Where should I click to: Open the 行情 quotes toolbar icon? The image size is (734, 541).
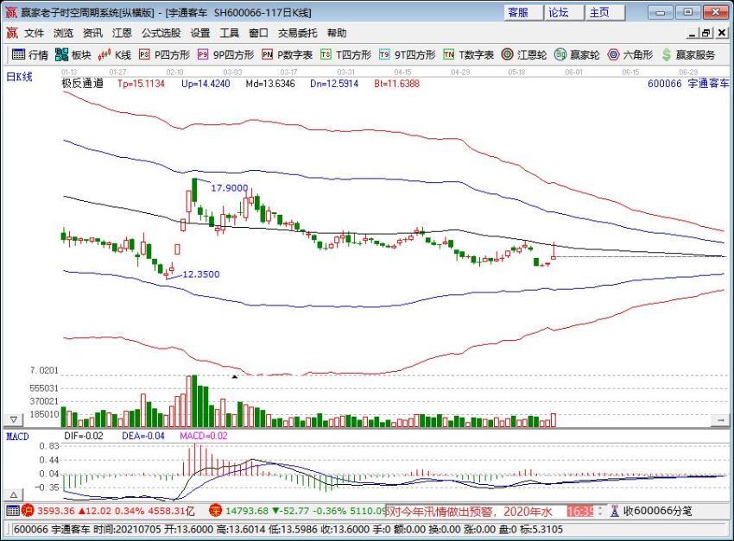coord(18,54)
